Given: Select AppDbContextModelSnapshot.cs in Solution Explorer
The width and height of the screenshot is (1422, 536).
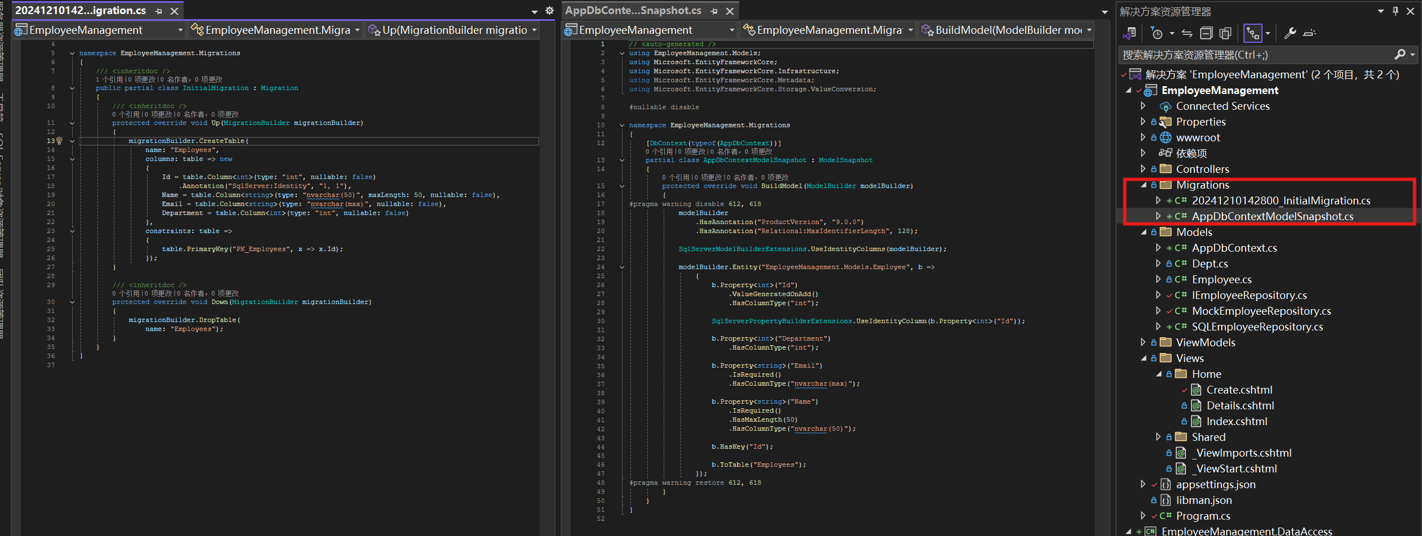Looking at the screenshot, I should [1272, 216].
